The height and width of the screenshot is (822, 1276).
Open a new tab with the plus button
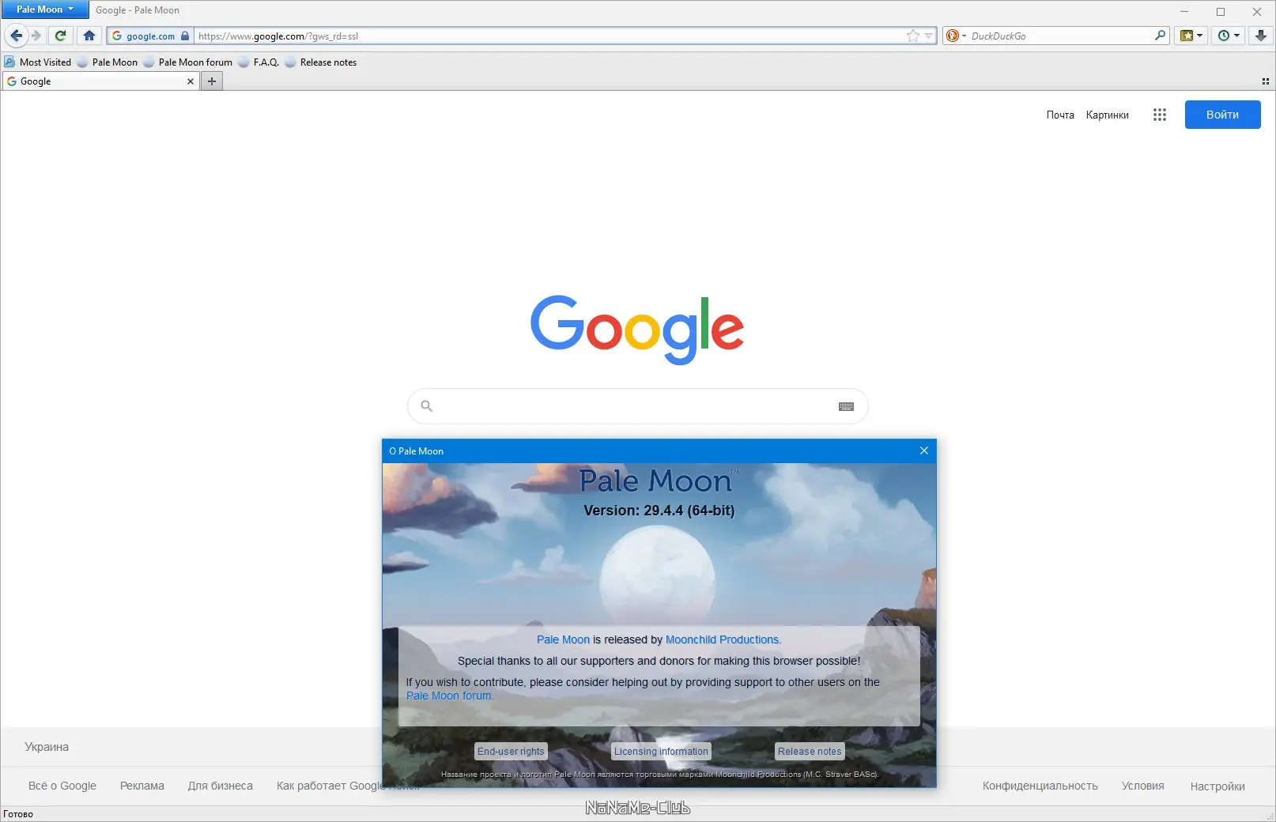(212, 81)
